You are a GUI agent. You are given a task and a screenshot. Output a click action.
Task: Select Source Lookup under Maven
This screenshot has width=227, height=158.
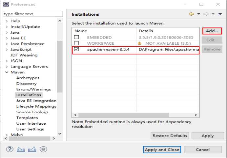[32, 112]
